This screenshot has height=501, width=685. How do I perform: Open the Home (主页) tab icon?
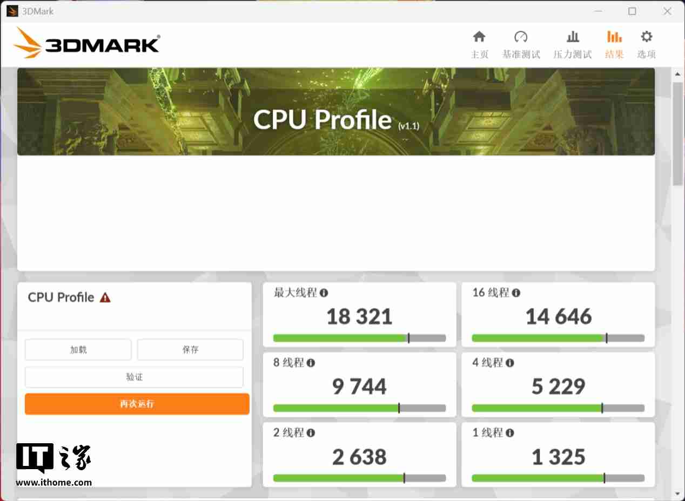click(479, 37)
